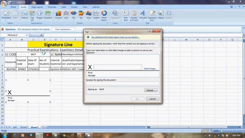Select the signature line picture on sheet
Screen dimensions: 245x138
(28, 91)
